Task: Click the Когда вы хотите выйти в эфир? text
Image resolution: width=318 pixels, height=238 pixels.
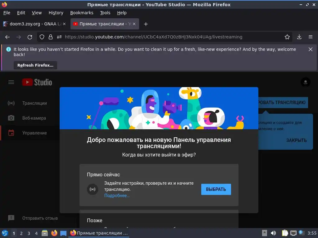Action: pyautogui.click(x=159, y=155)
